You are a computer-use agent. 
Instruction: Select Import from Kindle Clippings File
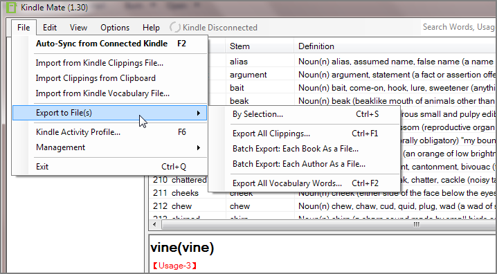[x=110, y=63]
